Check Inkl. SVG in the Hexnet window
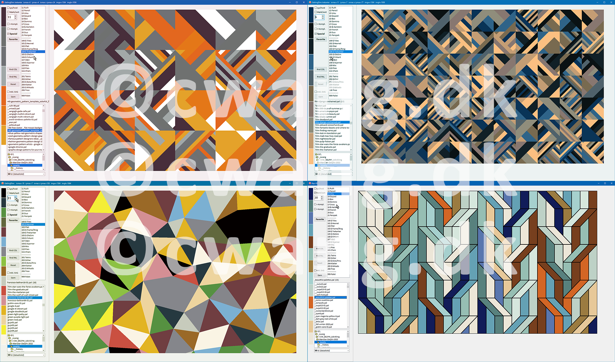The height and width of the screenshot is (362, 615). 8,273
